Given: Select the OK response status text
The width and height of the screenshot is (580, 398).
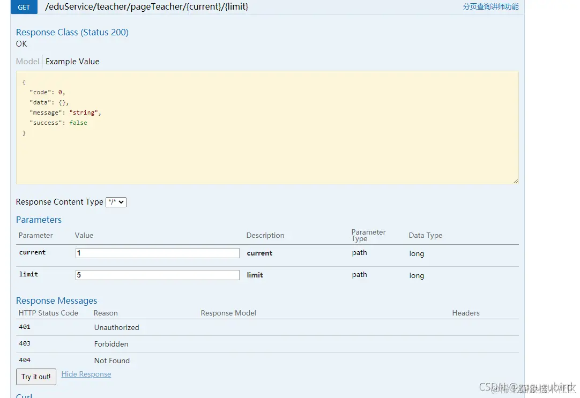Looking at the screenshot, I should 21,43.
